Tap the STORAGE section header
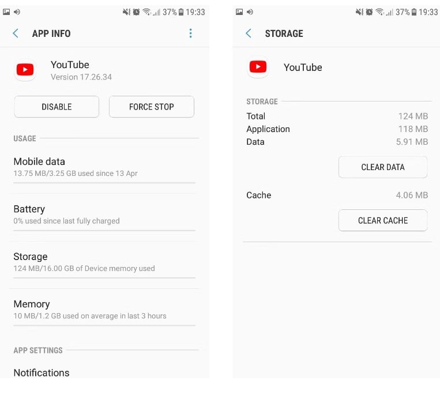 click(262, 101)
